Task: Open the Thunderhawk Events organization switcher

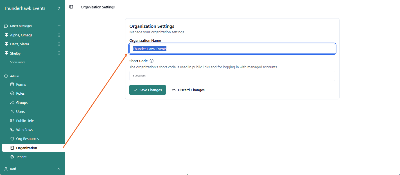Action: tap(59, 8)
